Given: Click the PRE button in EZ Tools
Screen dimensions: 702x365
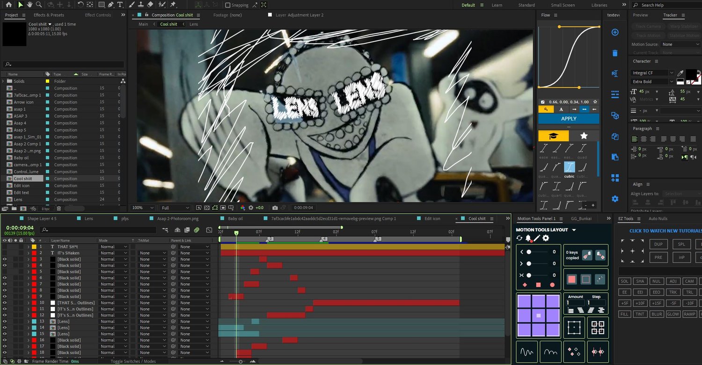Looking at the screenshot, I should coord(658,257).
